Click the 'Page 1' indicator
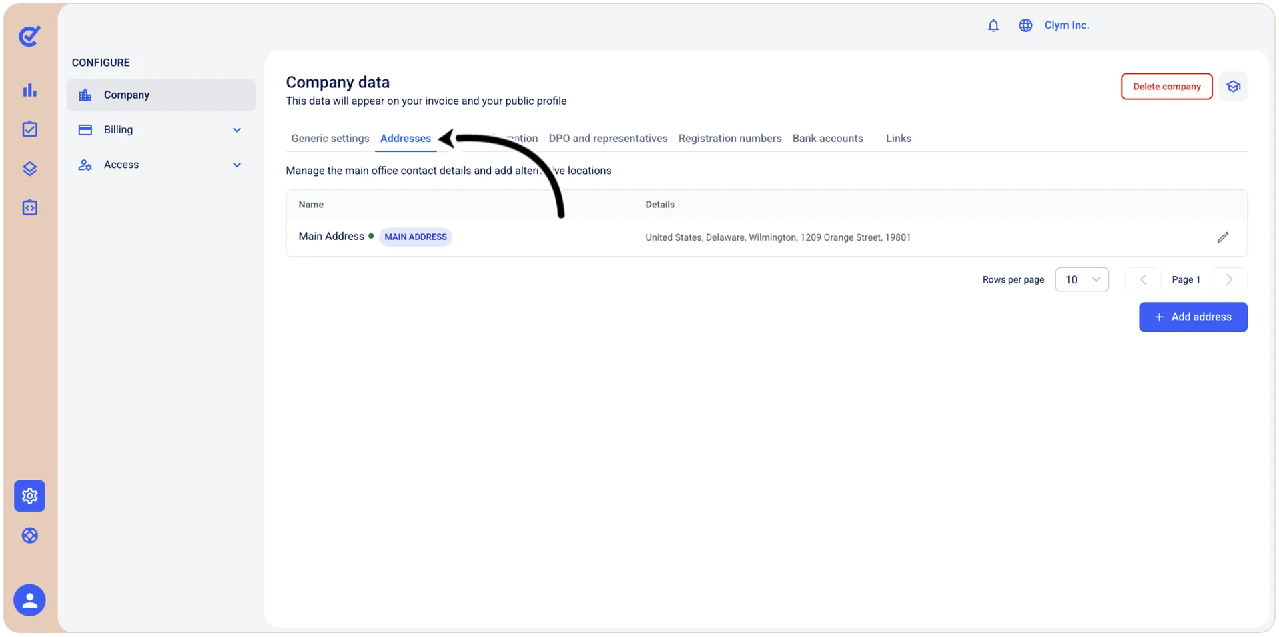 pos(1186,279)
